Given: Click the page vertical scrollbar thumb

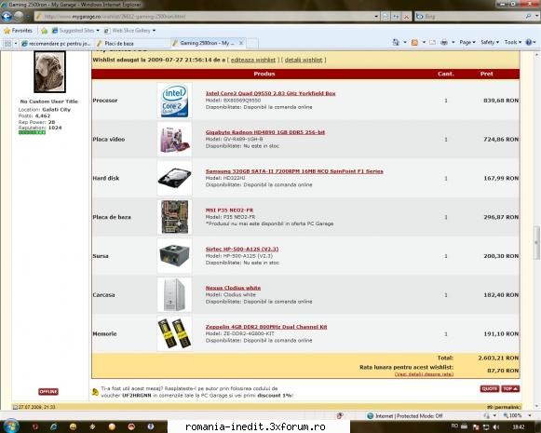Looking at the screenshot, I should 537,242.
